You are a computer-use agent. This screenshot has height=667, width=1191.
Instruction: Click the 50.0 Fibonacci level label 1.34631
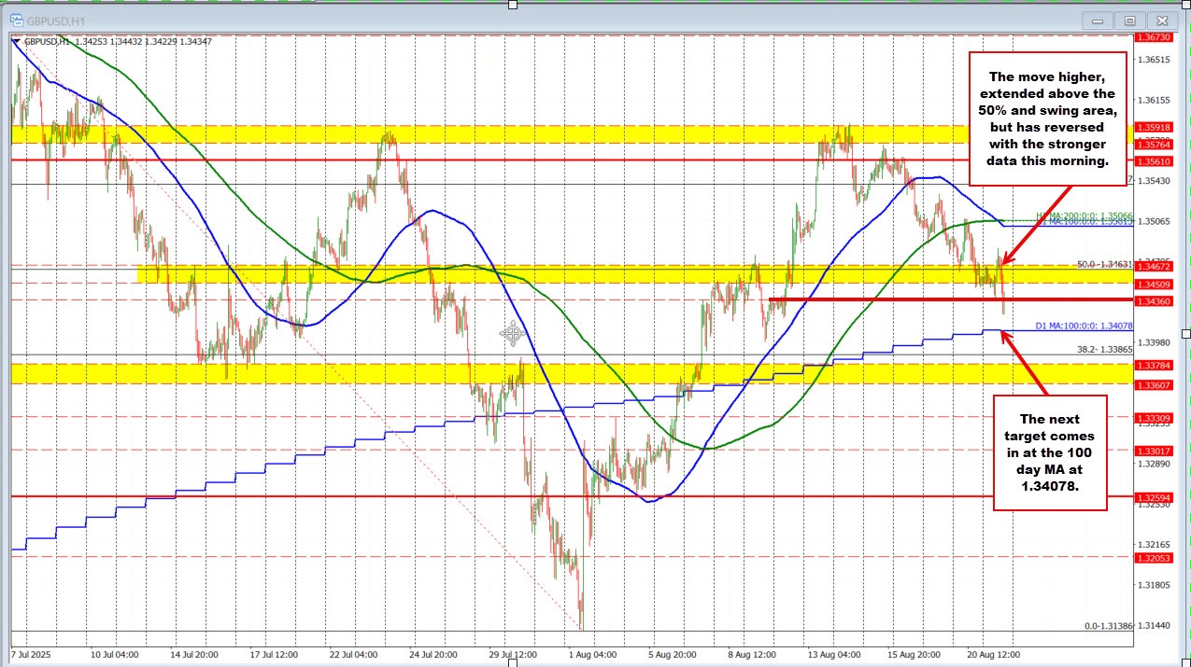pos(1103,265)
